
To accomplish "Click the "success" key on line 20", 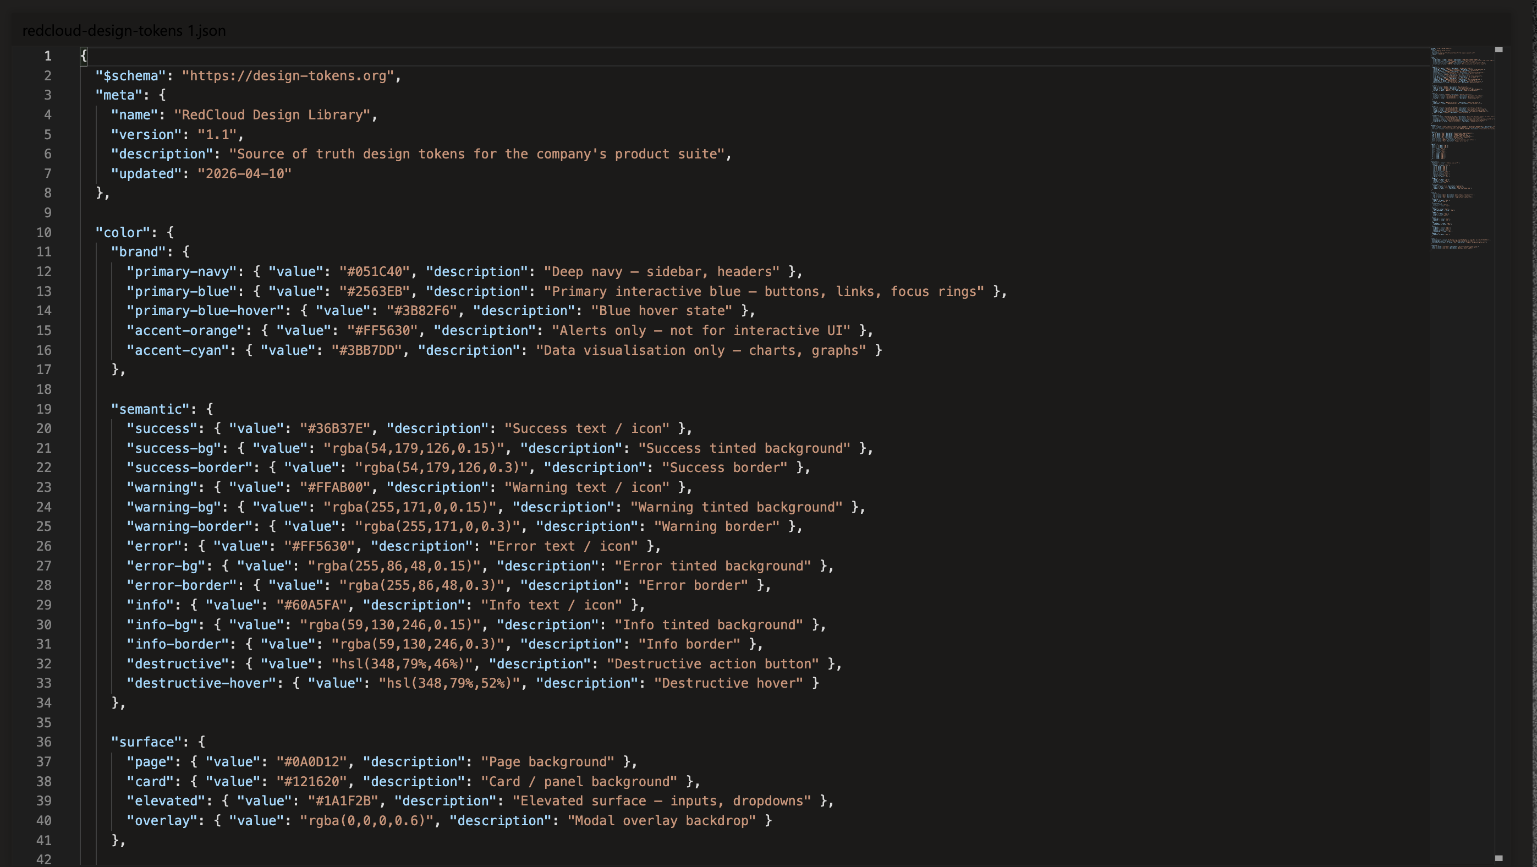I will 162,429.
